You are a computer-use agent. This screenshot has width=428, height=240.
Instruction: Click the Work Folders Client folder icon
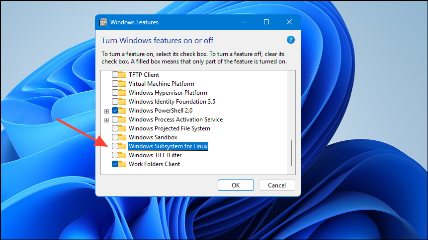pos(122,164)
